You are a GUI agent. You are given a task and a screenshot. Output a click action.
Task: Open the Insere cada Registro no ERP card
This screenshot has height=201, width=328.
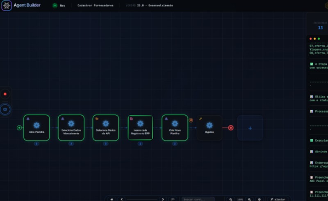coord(140,127)
